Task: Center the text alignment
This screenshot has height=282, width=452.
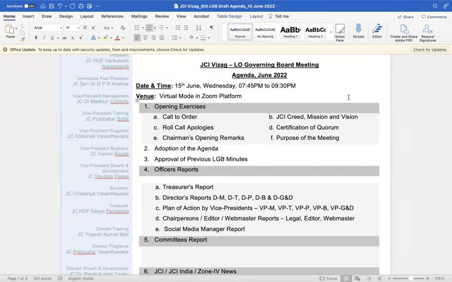Action: click(145, 38)
